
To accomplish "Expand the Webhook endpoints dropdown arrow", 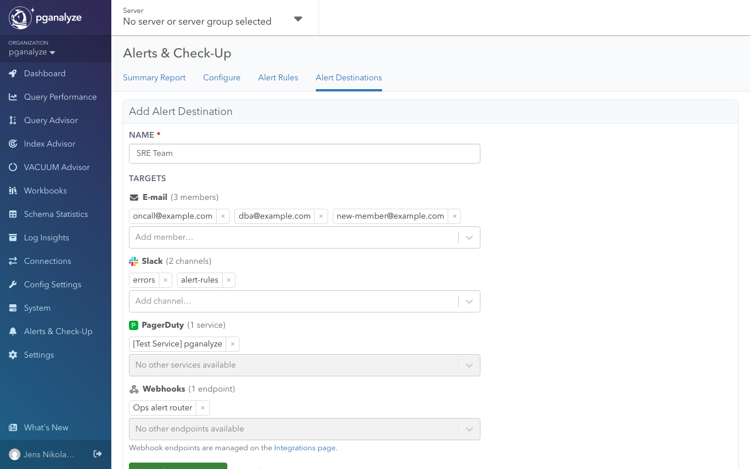I will [469, 429].
